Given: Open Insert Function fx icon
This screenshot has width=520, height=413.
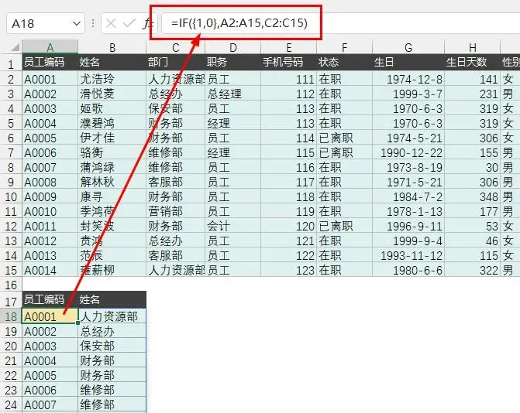Looking at the screenshot, I should (x=147, y=23).
